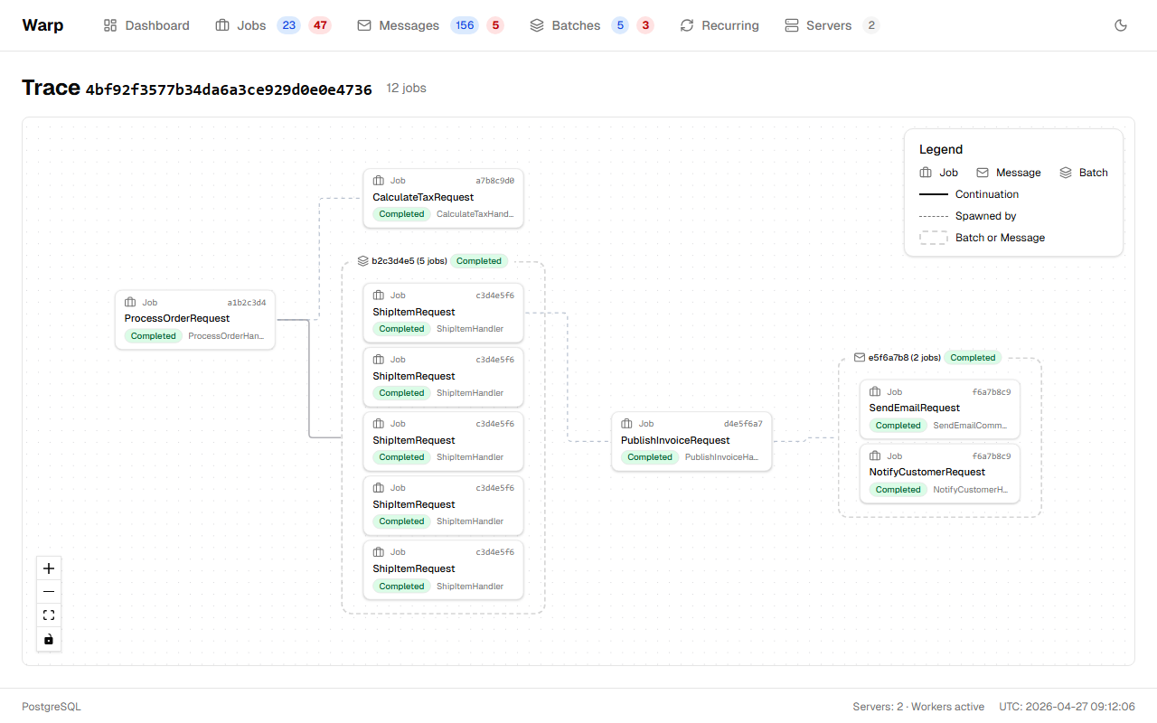Click the PublishInvoiceRequest job node
Image resolution: width=1157 pixels, height=723 pixels.
[691, 441]
